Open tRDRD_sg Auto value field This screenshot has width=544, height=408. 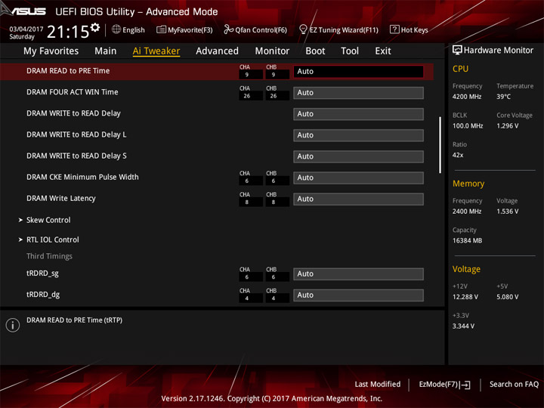point(358,274)
